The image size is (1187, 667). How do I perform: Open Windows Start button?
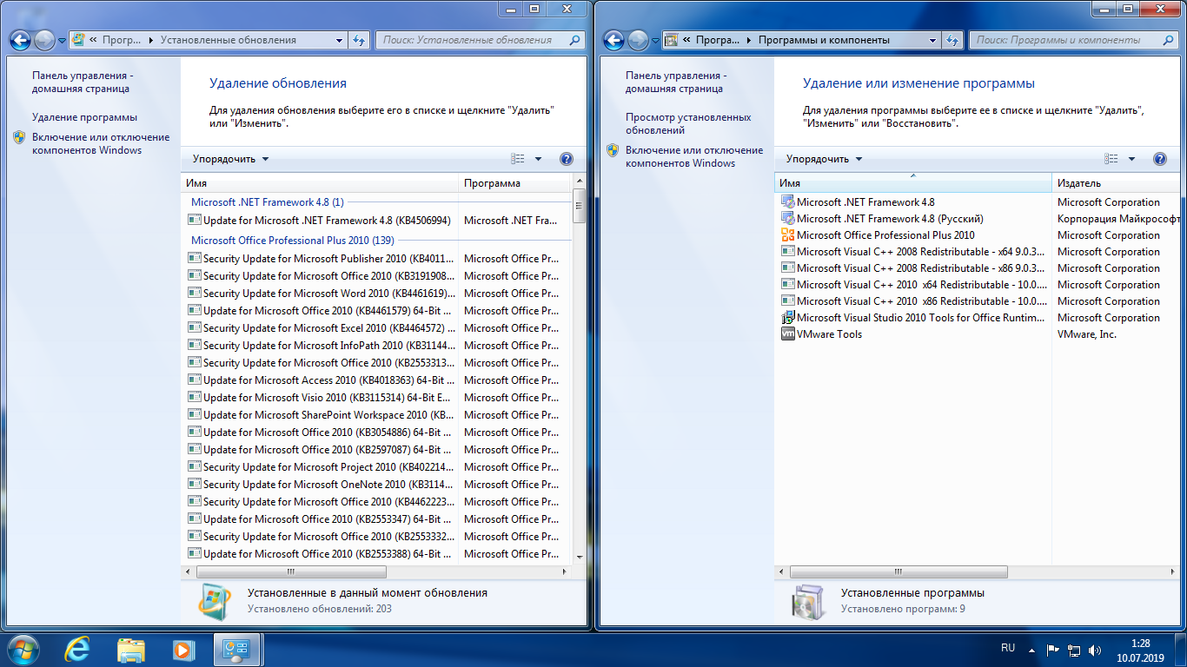tap(23, 649)
